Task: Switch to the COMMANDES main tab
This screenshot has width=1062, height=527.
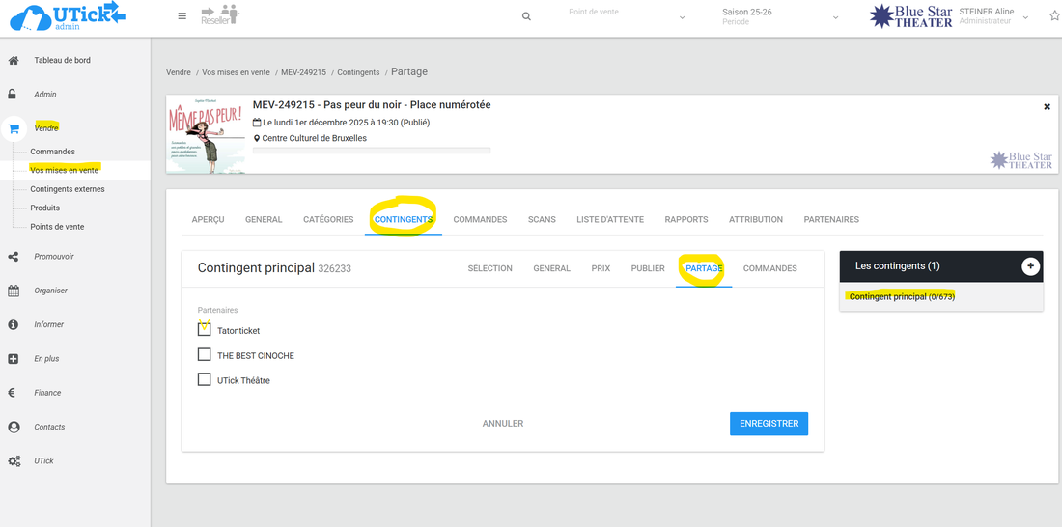Action: click(480, 220)
